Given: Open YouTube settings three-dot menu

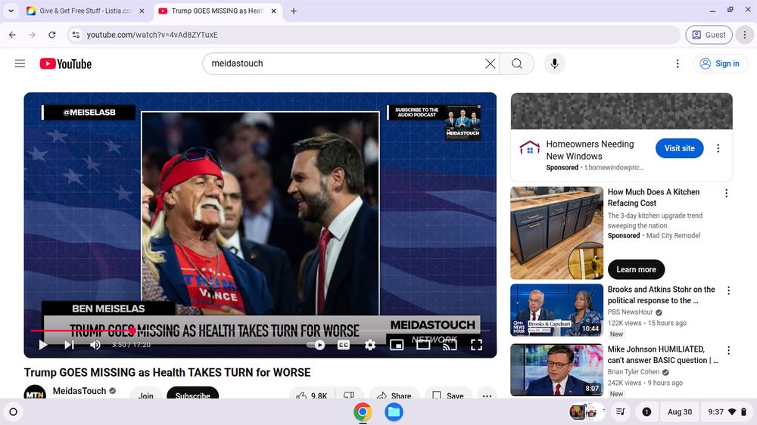Looking at the screenshot, I should click(678, 64).
